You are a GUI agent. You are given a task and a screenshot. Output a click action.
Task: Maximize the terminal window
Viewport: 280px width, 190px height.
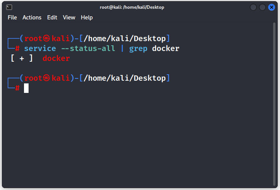[262, 7]
